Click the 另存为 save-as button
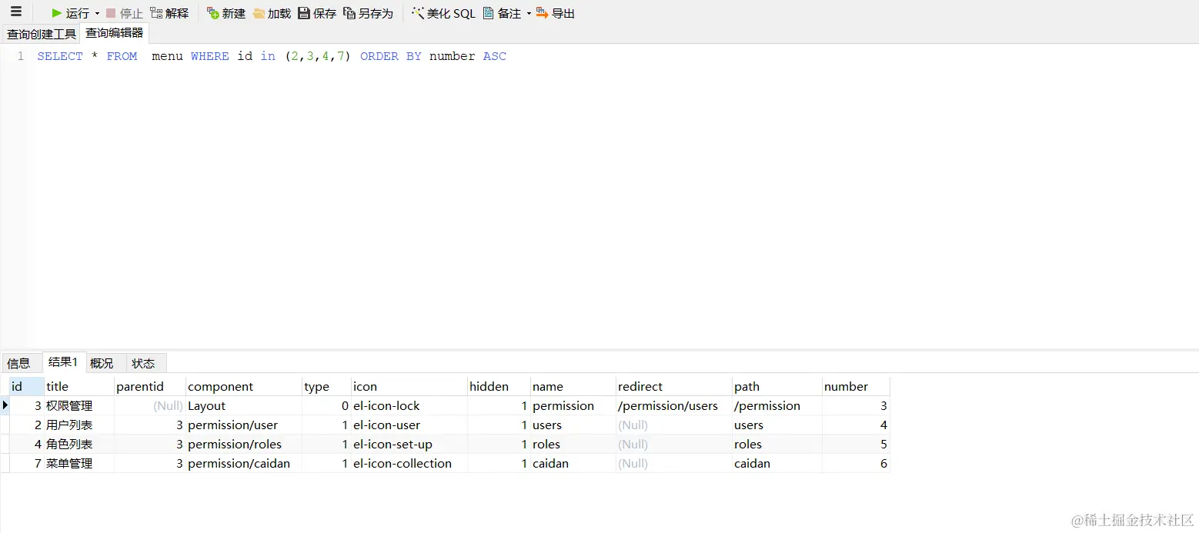1199x533 pixels. click(368, 13)
